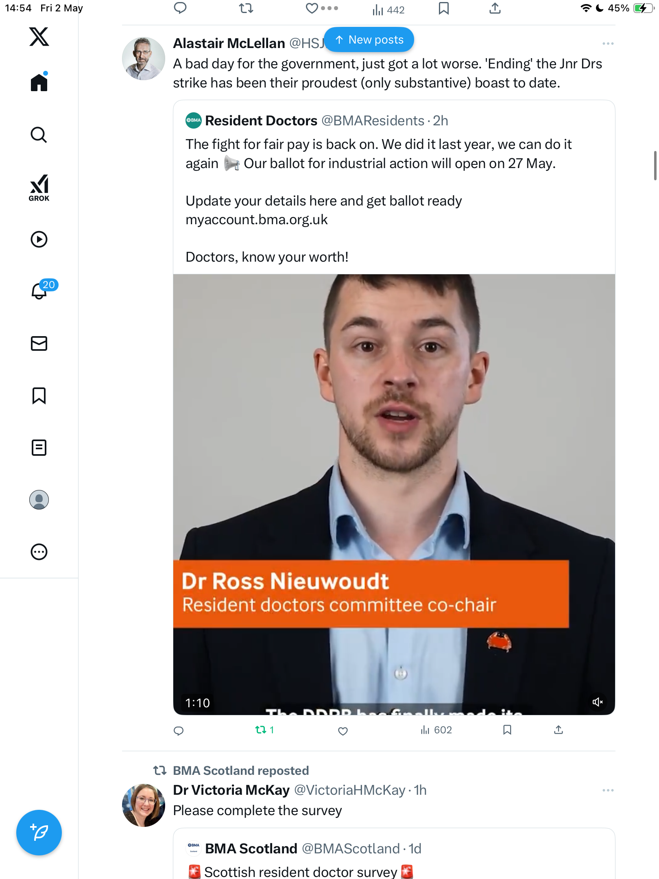Open direct messages envelope icon
This screenshot has height=879, width=659.
tap(39, 343)
